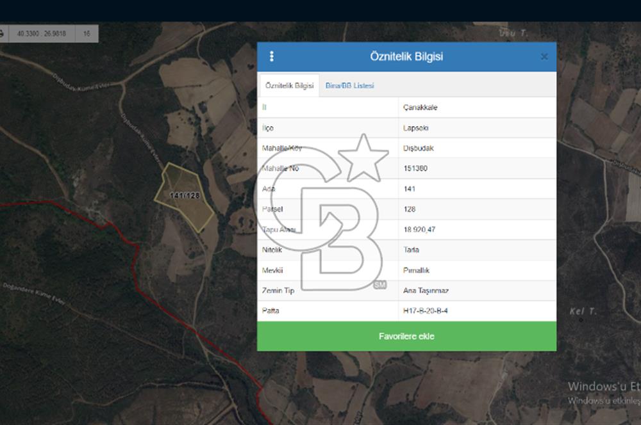Open the three-dot options menu in dialog header

click(x=272, y=56)
